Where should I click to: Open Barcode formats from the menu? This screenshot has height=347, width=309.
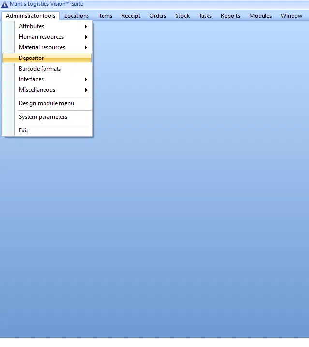click(x=40, y=69)
